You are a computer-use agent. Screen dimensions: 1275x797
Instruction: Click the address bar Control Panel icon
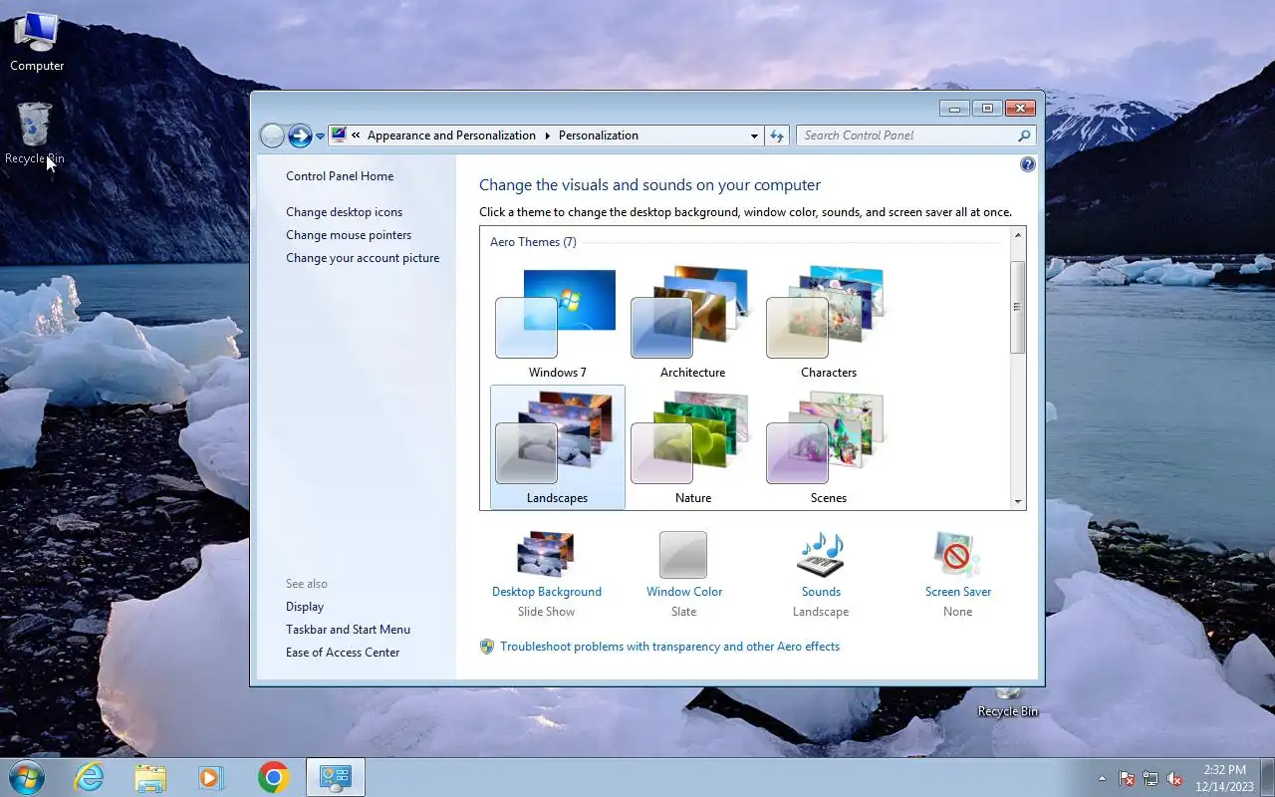339,135
